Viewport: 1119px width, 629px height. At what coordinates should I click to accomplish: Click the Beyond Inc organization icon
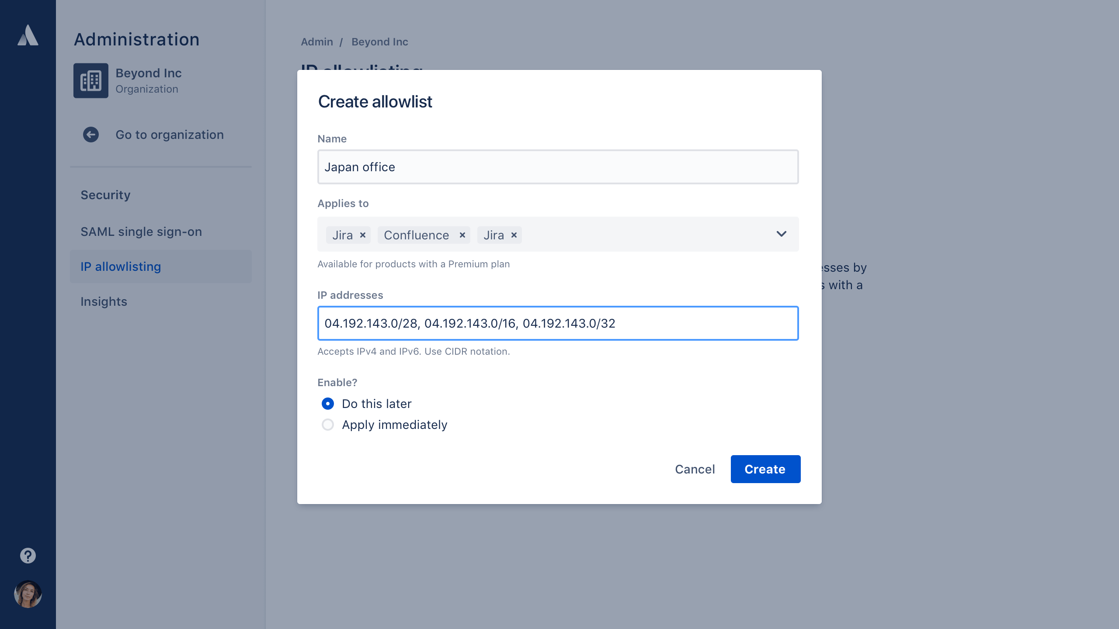click(91, 81)
